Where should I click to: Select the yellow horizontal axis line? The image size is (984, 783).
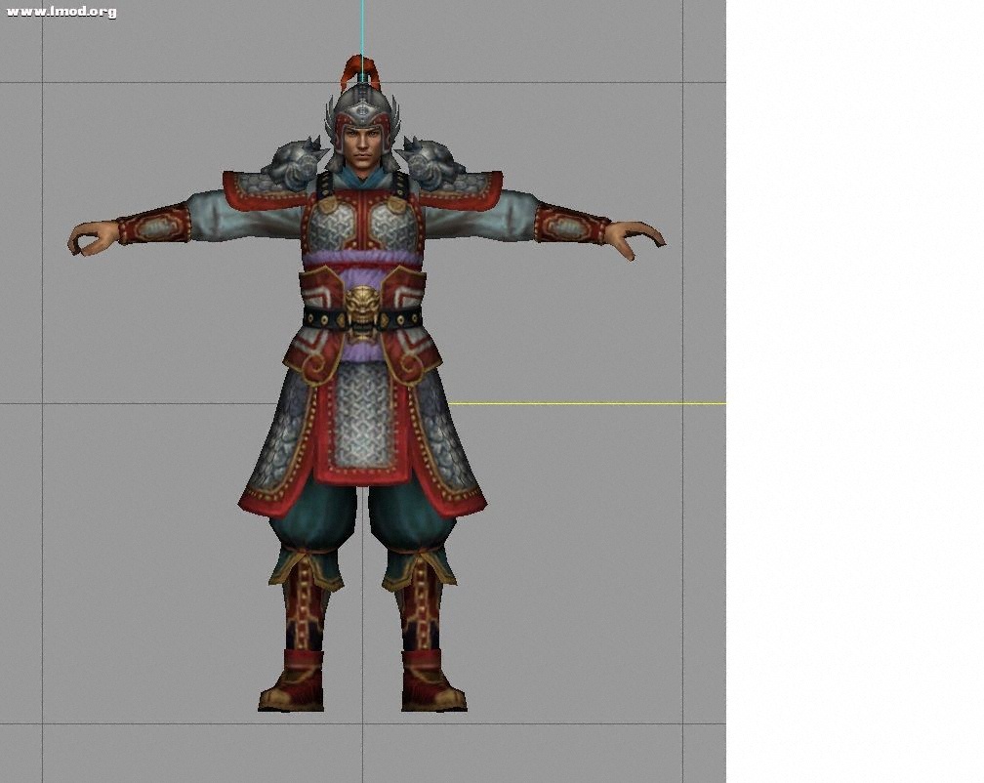586,403
